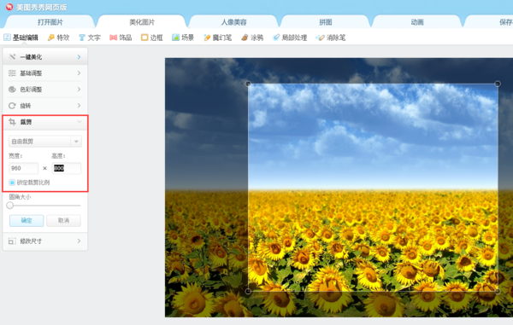Select the 特效 effects tool

coord(58,38)
